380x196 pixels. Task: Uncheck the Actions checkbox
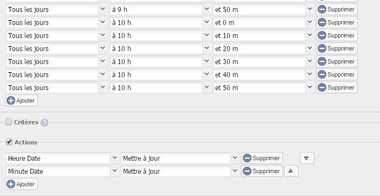9,142
